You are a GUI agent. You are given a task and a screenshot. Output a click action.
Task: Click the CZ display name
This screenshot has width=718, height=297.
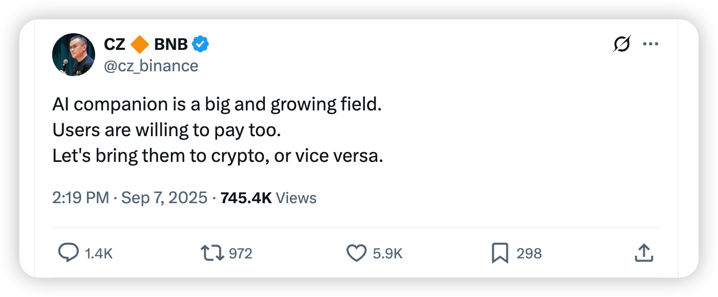(x=114, y=44)
